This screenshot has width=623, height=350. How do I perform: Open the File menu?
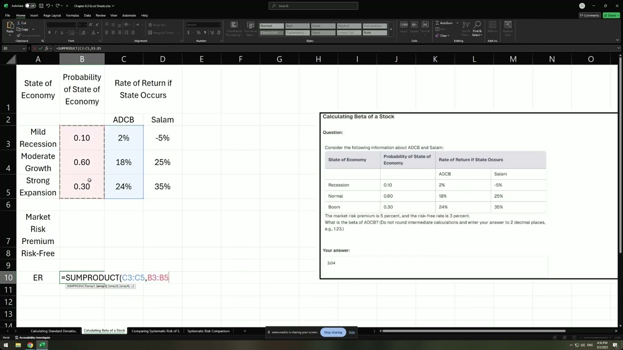click(7, 15)
